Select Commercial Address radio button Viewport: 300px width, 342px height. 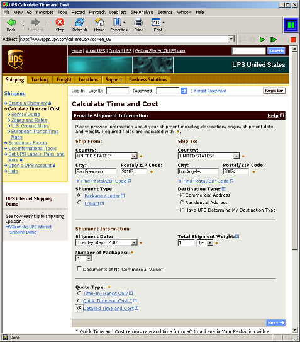coord(182,195)
